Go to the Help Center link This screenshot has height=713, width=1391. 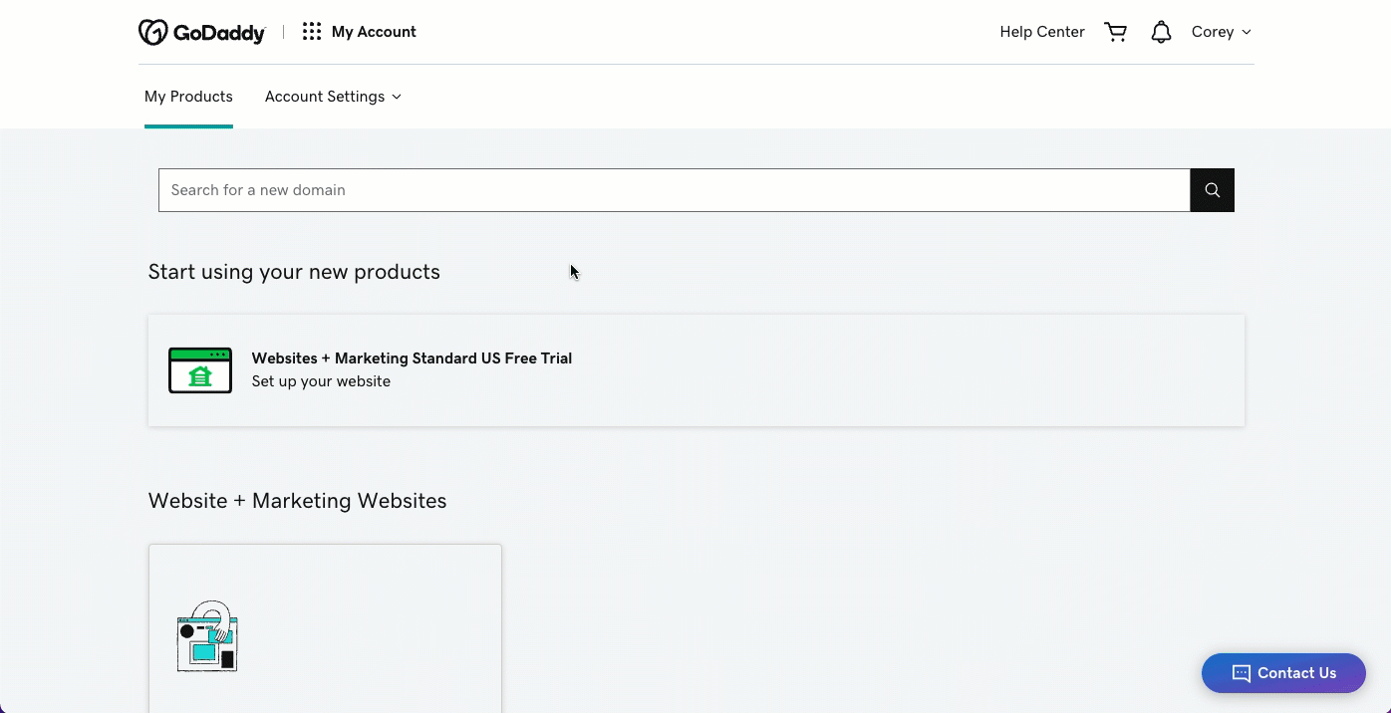click(x=1041, y=32)
